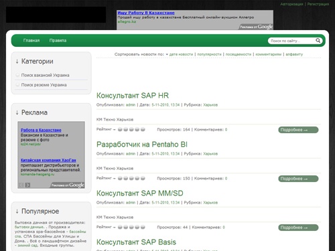
Task: Click the kz24.net/job ad URL
Action: (31, 145)
